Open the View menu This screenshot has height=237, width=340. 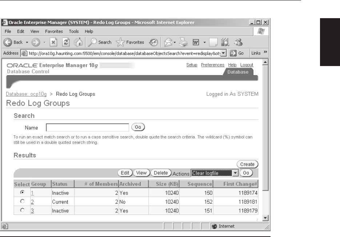[x=35, y=31]
